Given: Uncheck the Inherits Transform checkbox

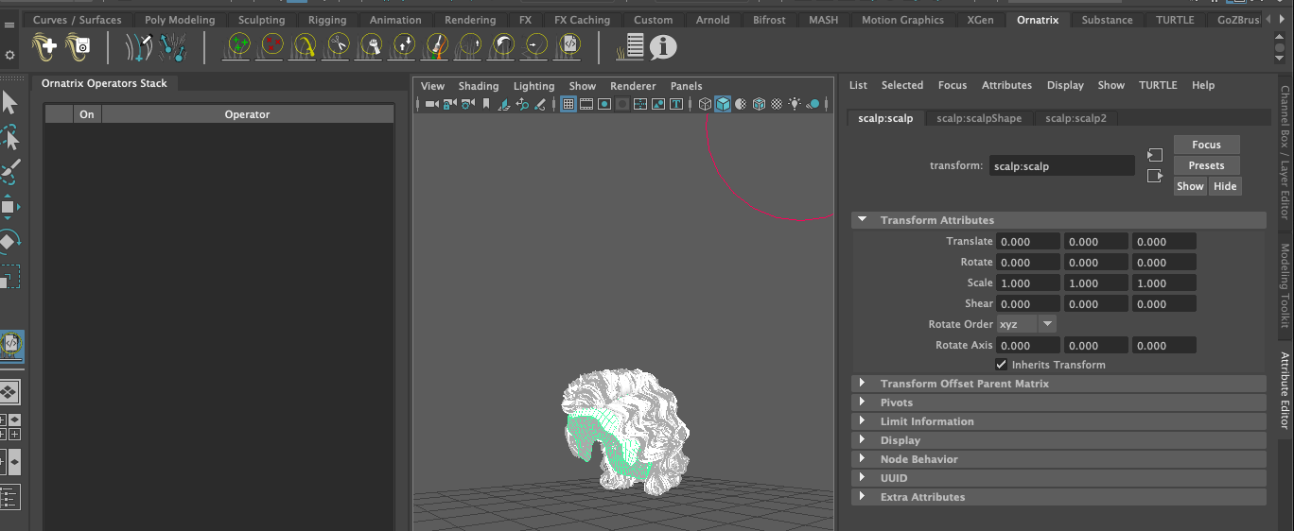Looking at the screenshot, I should (x=1002, y=365).
